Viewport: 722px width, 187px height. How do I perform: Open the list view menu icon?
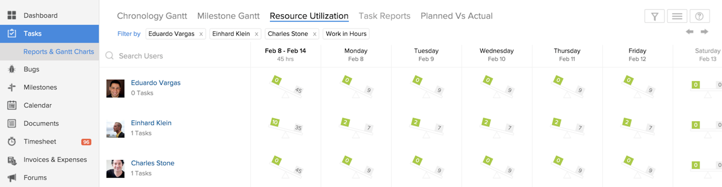coord(677,16)
